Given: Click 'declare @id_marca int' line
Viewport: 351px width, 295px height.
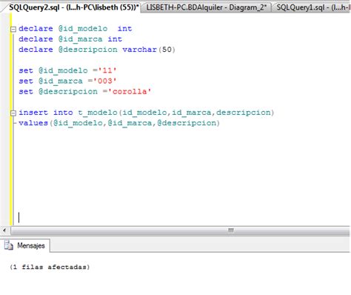Looking at the screenshot, I should [x=70, y=39].
